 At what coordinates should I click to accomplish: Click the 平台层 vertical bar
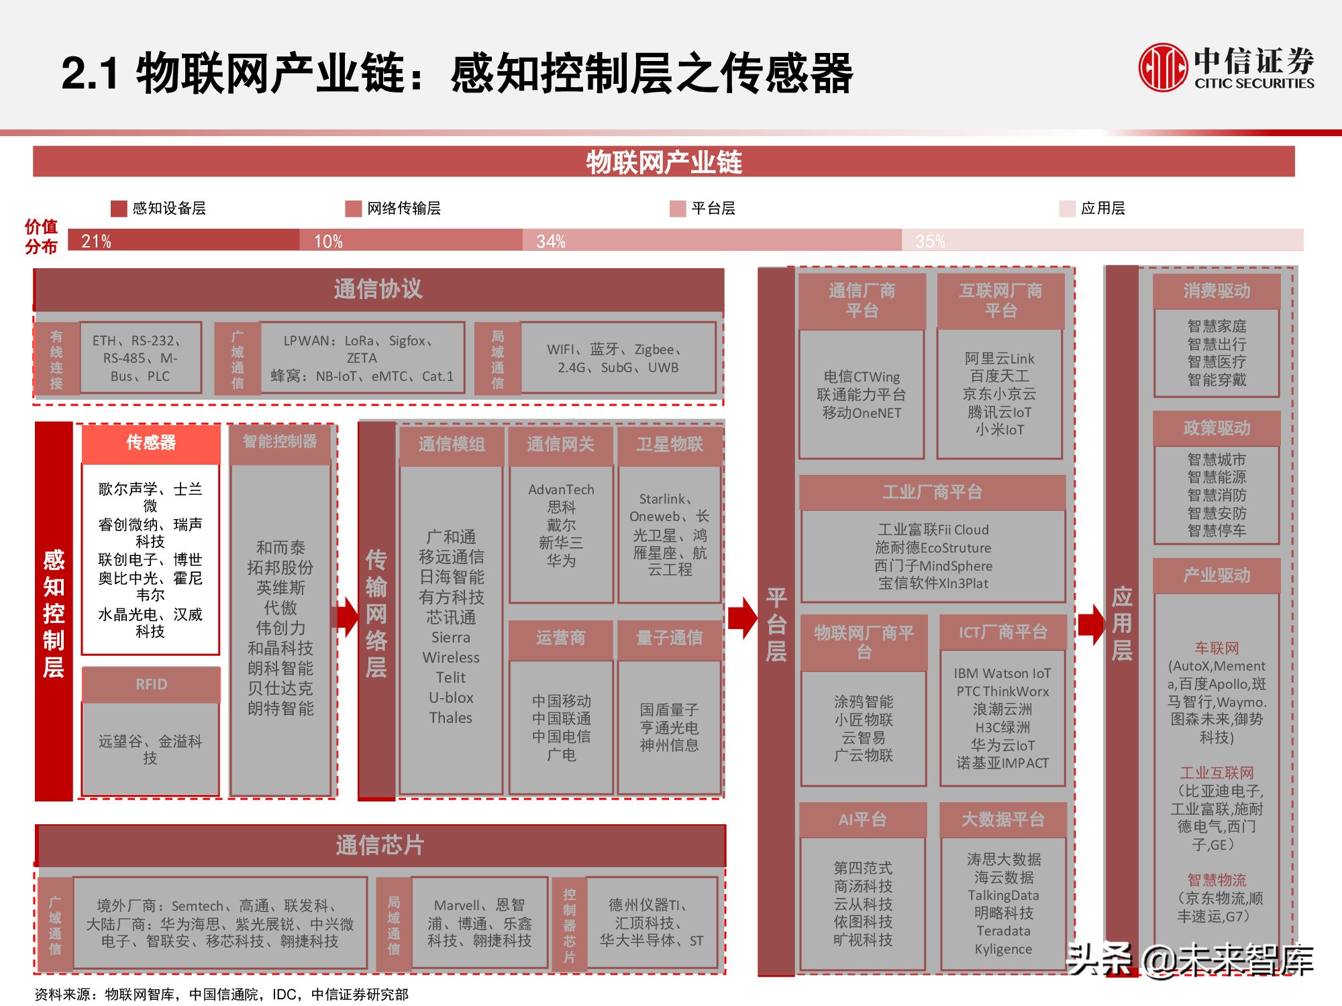776,622
